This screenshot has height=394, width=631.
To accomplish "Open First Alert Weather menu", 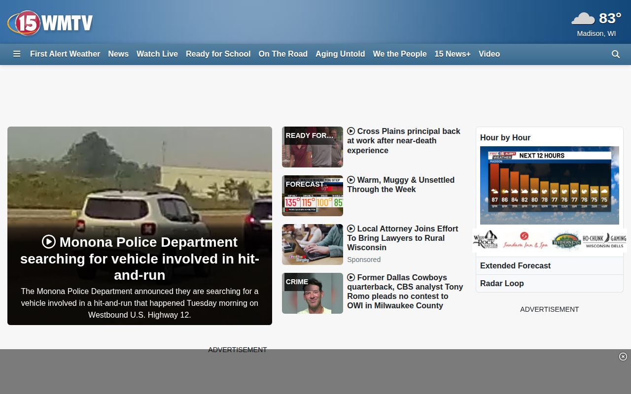I will 65,54.
